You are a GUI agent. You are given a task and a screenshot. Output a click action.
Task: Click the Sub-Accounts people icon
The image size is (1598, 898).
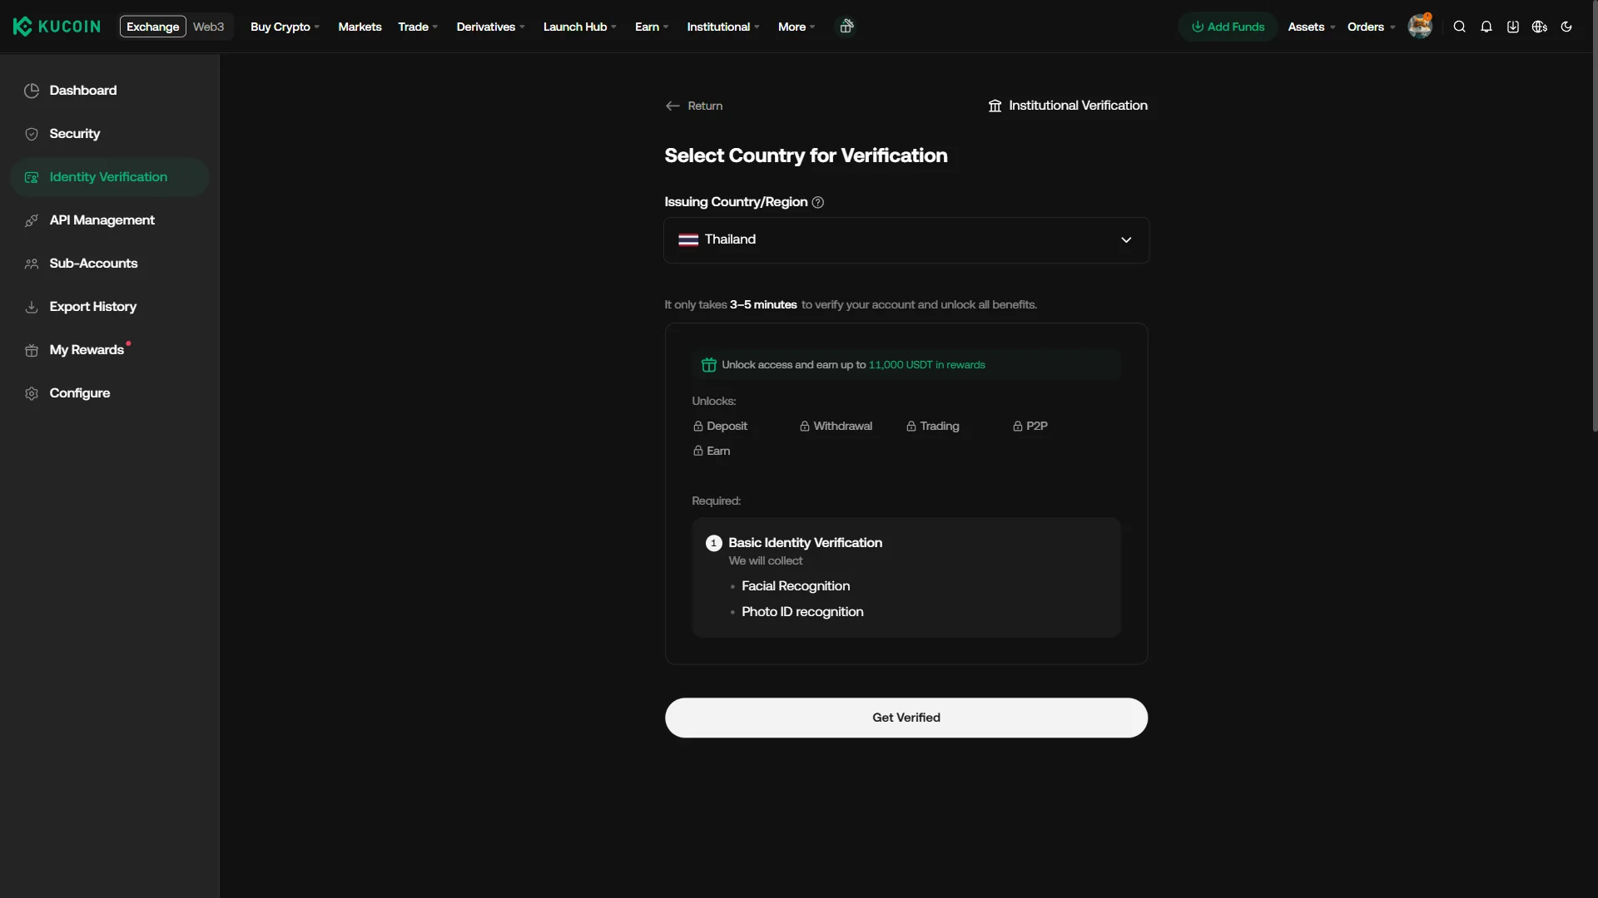click(x=32, y=264)
